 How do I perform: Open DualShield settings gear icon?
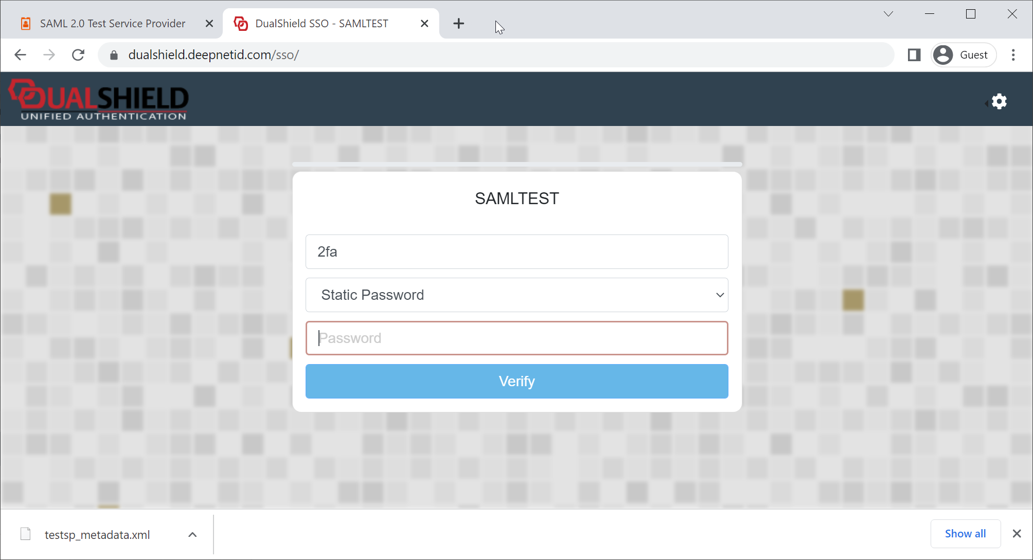(999, 101)
